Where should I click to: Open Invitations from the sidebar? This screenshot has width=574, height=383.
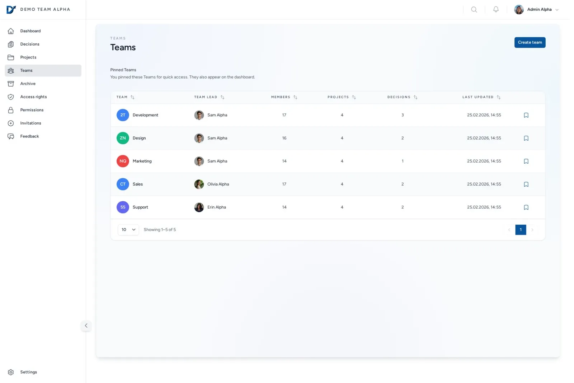(30, 123)
